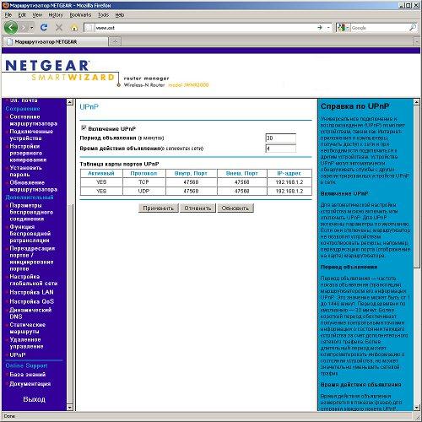Open the Google search engine selector
This screenshot has height=422, width=422.
343,28
